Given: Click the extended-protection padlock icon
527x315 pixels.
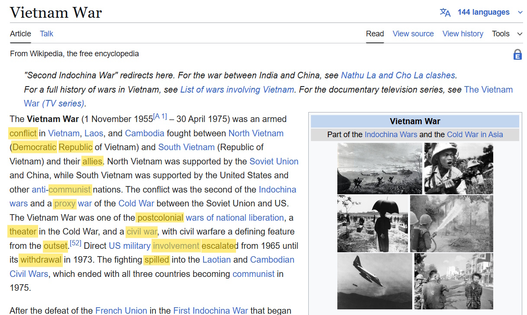Looking at the screenshot, I should coord(517,55).
